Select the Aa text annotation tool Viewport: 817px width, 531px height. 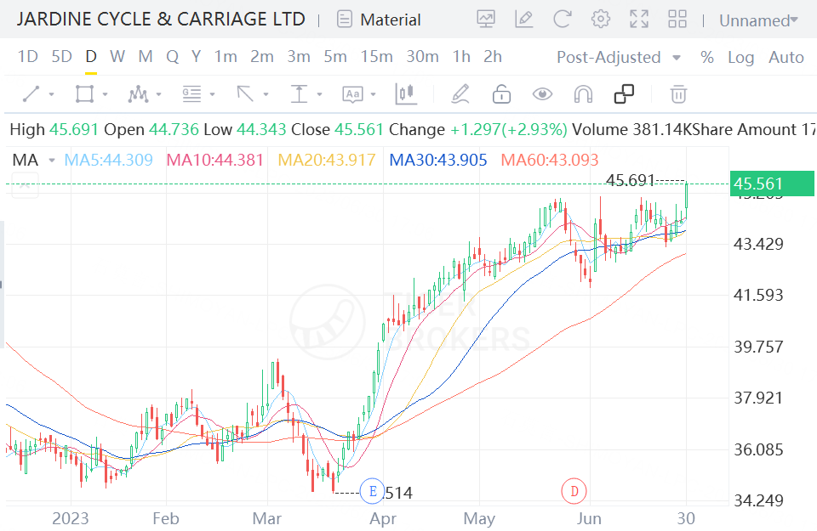352,94
